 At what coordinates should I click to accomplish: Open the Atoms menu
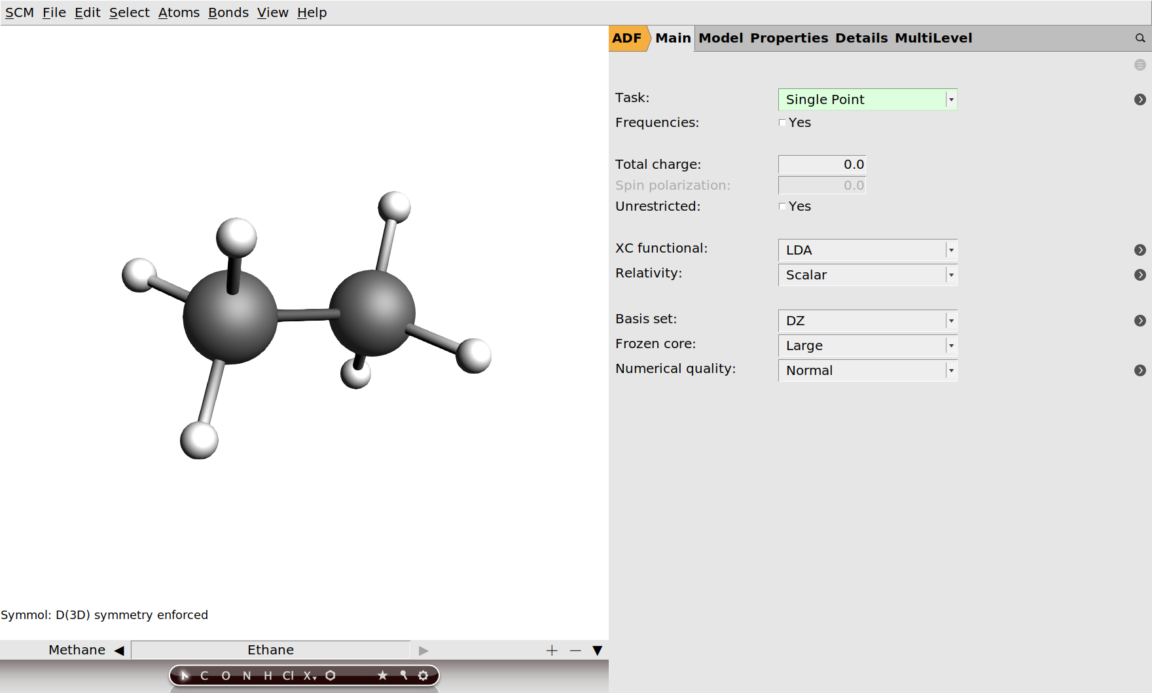178,12
